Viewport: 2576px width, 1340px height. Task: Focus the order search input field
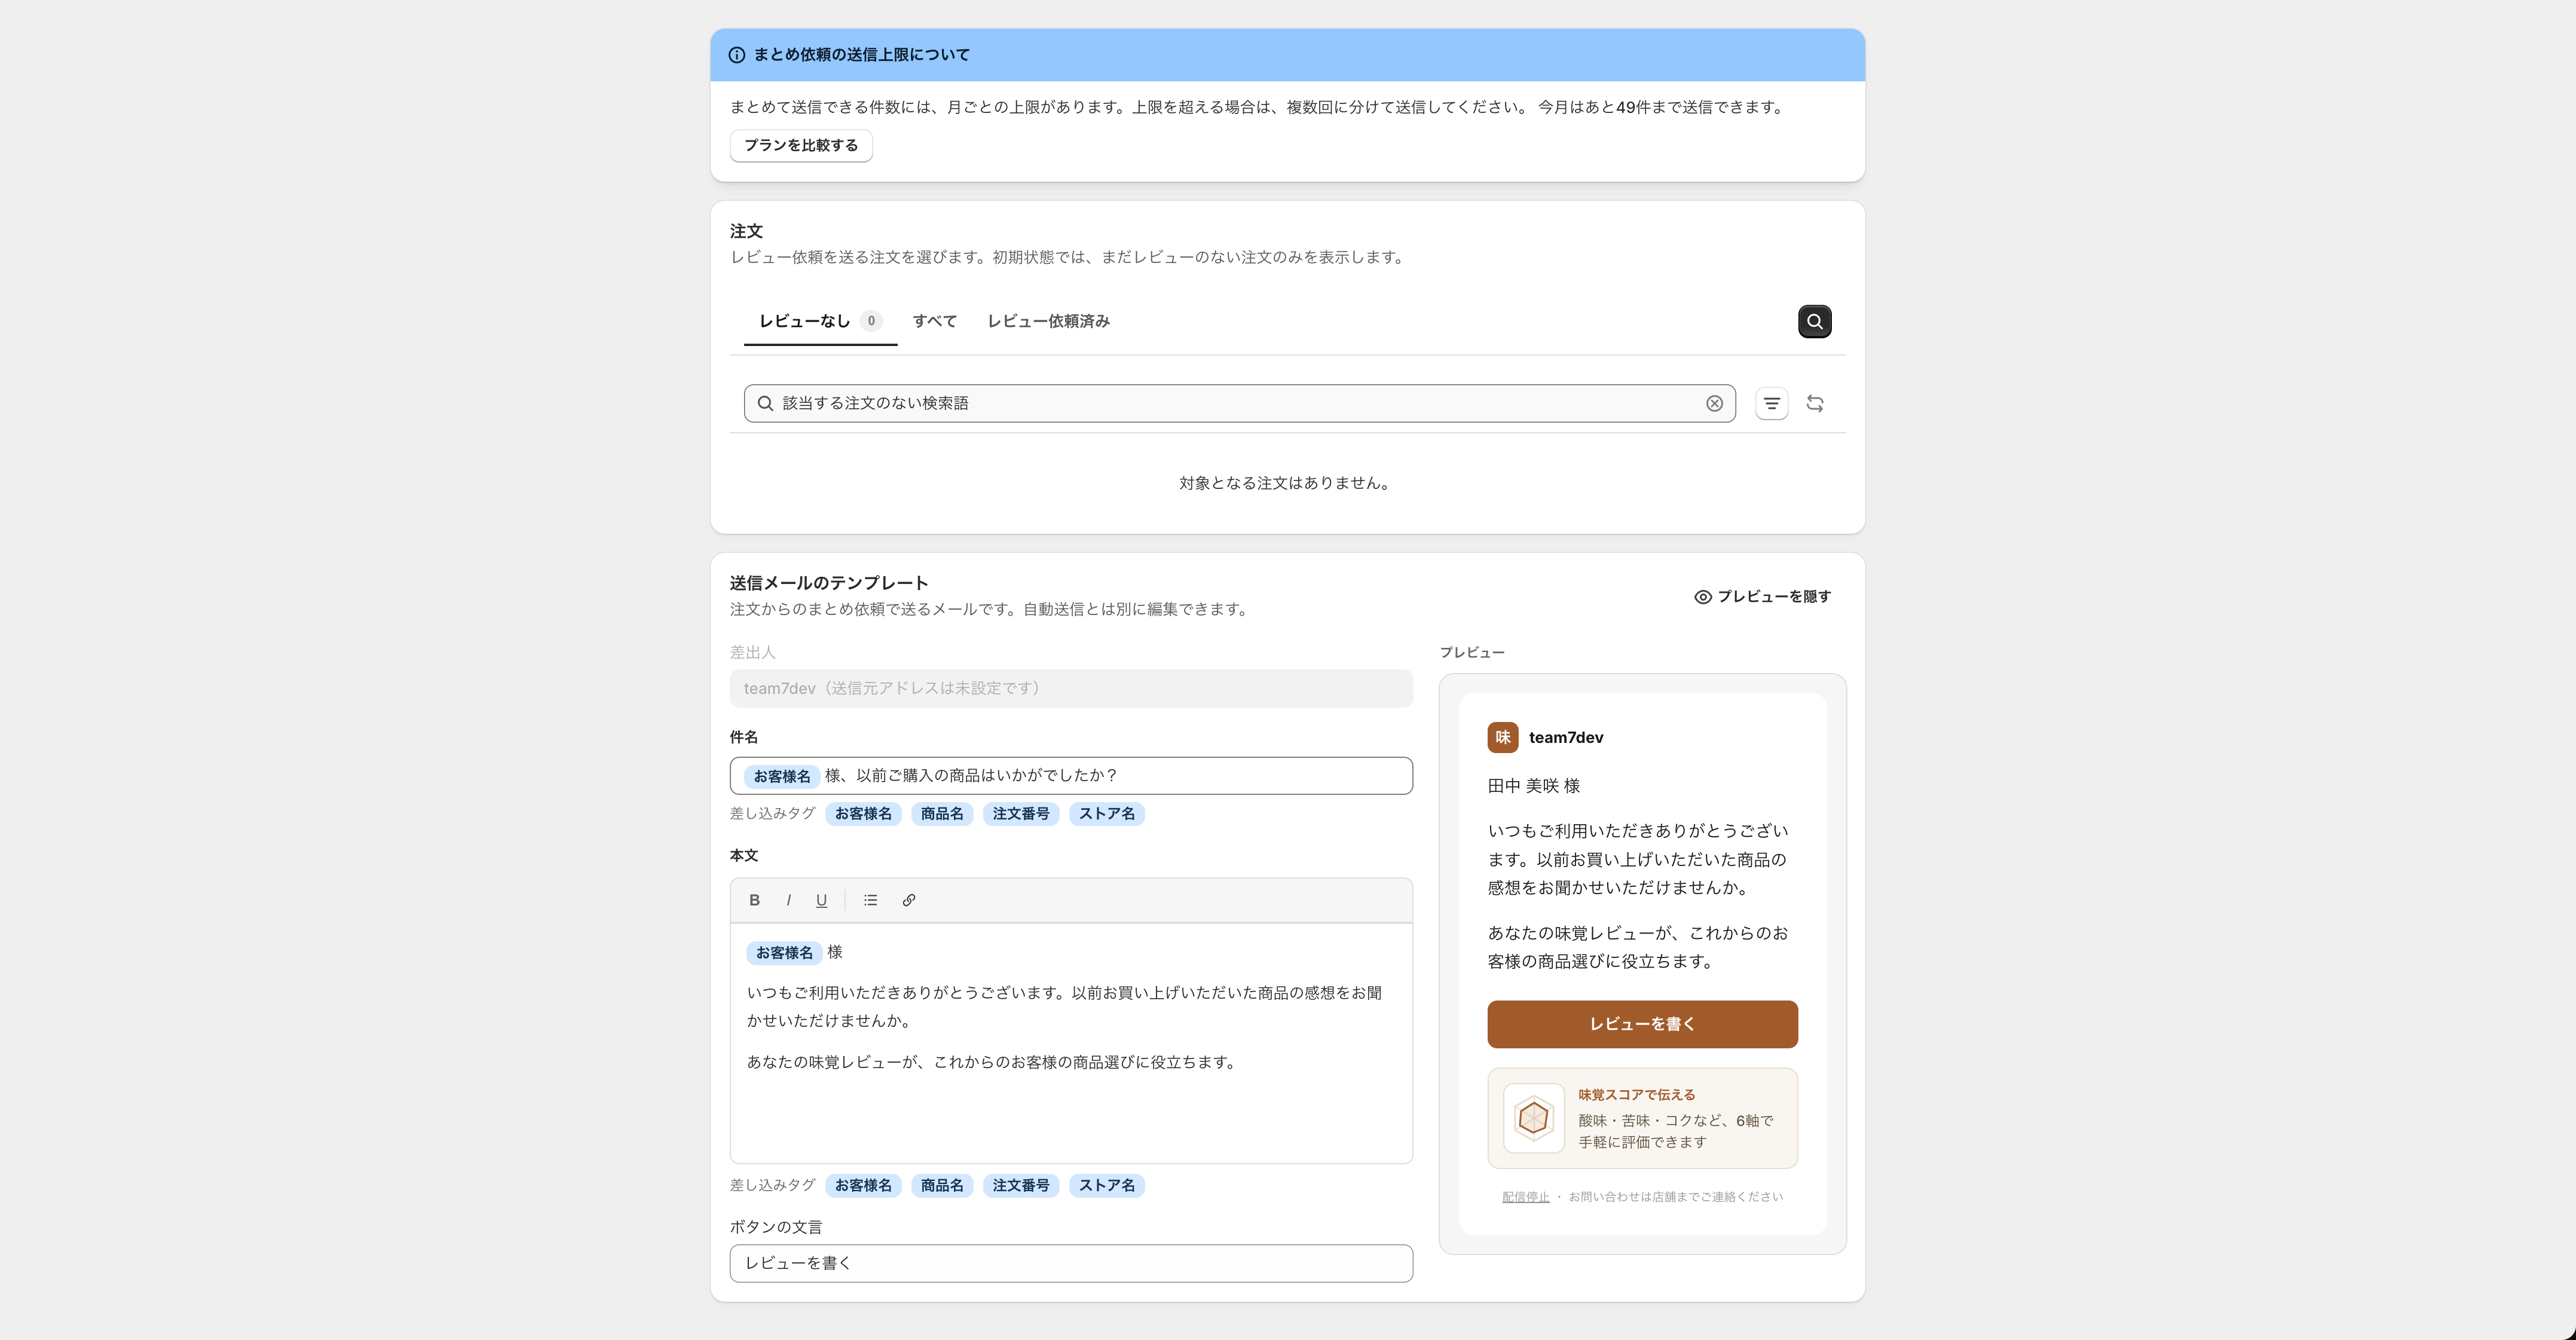click(1239, 403)
